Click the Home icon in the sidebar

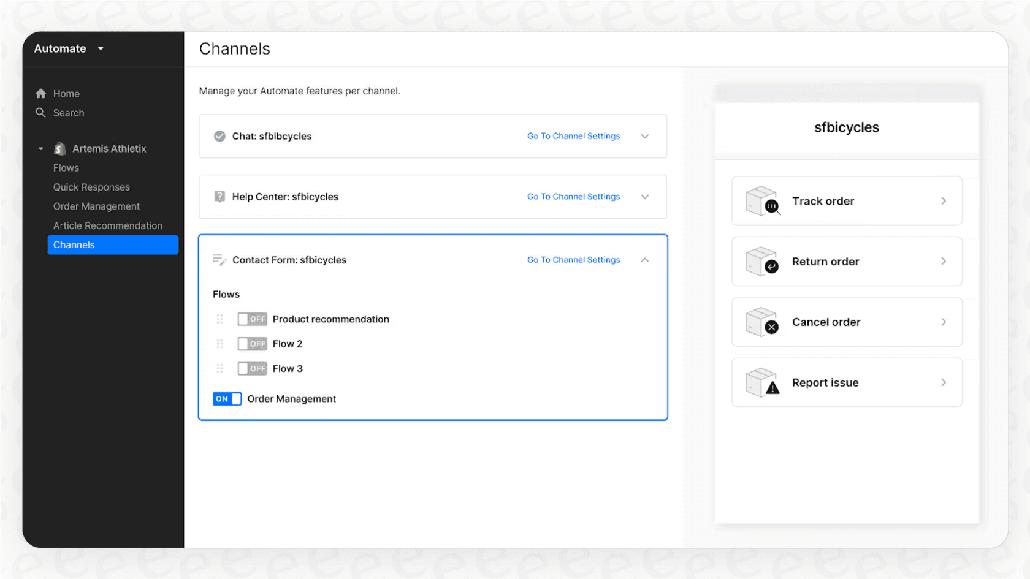40,93
